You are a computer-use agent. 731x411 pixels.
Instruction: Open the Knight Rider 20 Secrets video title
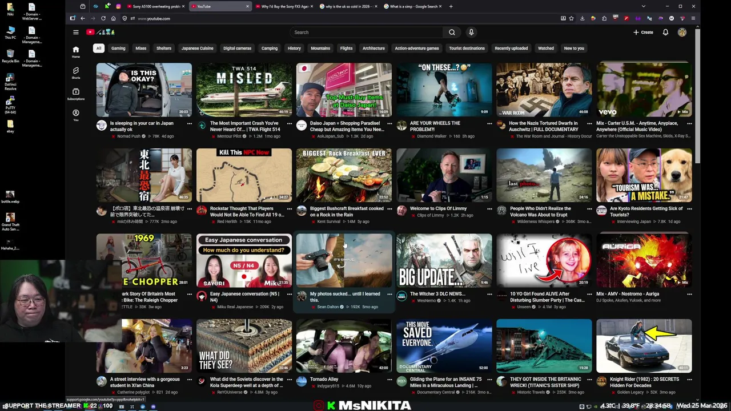[644, 382]
